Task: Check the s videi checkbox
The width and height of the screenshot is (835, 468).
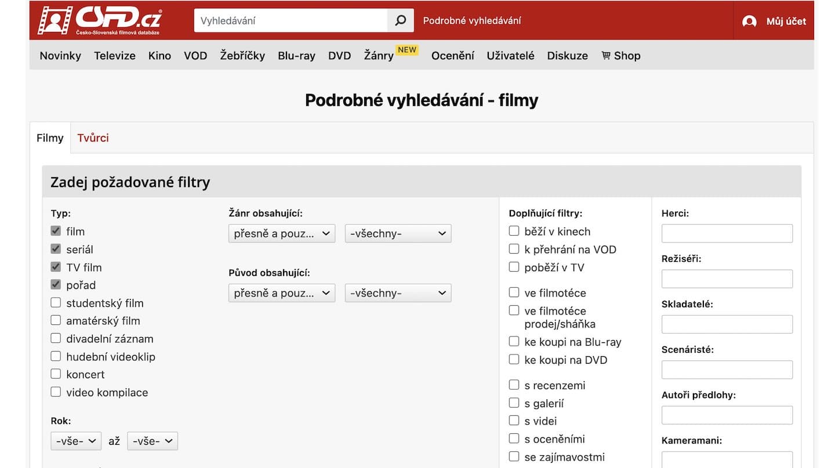Action: pyautogui.click(x=514, y=421)
